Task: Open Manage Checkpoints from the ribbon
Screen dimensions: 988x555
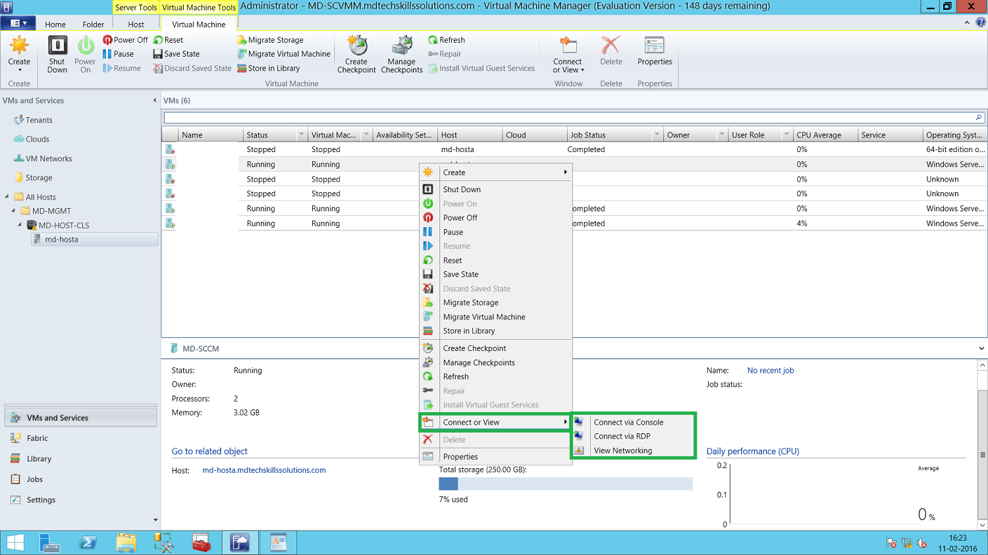Action: click(x=402, y=53)
